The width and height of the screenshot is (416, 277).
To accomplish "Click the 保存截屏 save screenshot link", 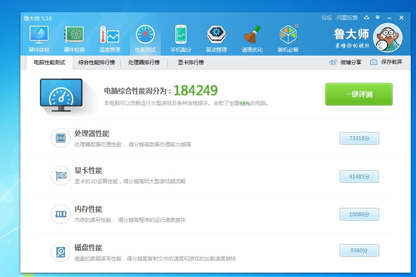I will pos(392,62).
